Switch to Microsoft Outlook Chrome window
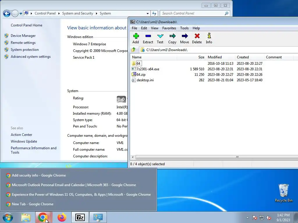Viewport: 298px width, 223px height. (79, 185)
